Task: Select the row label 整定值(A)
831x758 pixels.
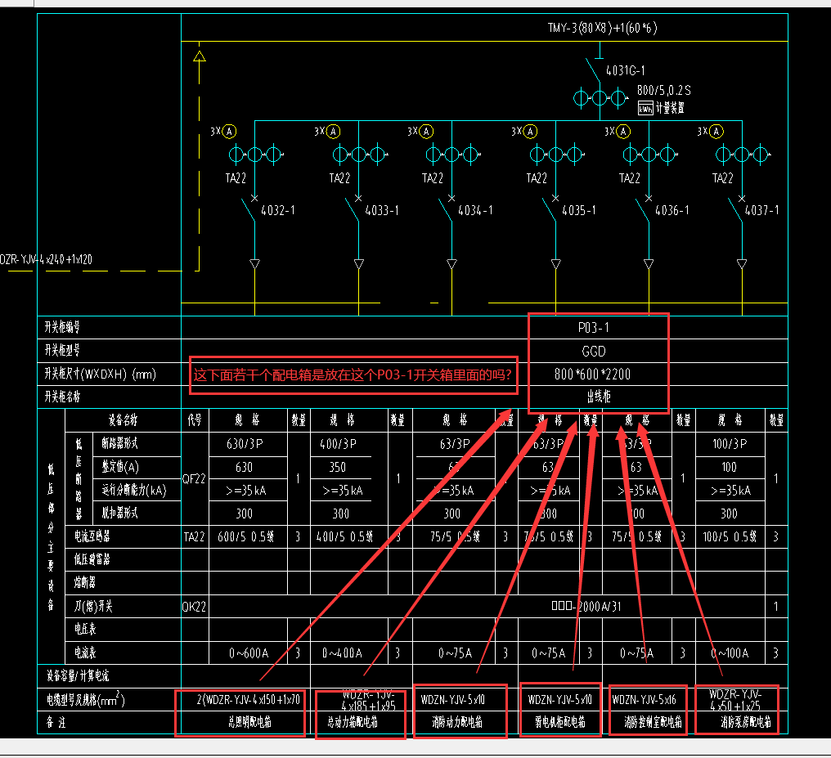Action: [x=120, y=467]
